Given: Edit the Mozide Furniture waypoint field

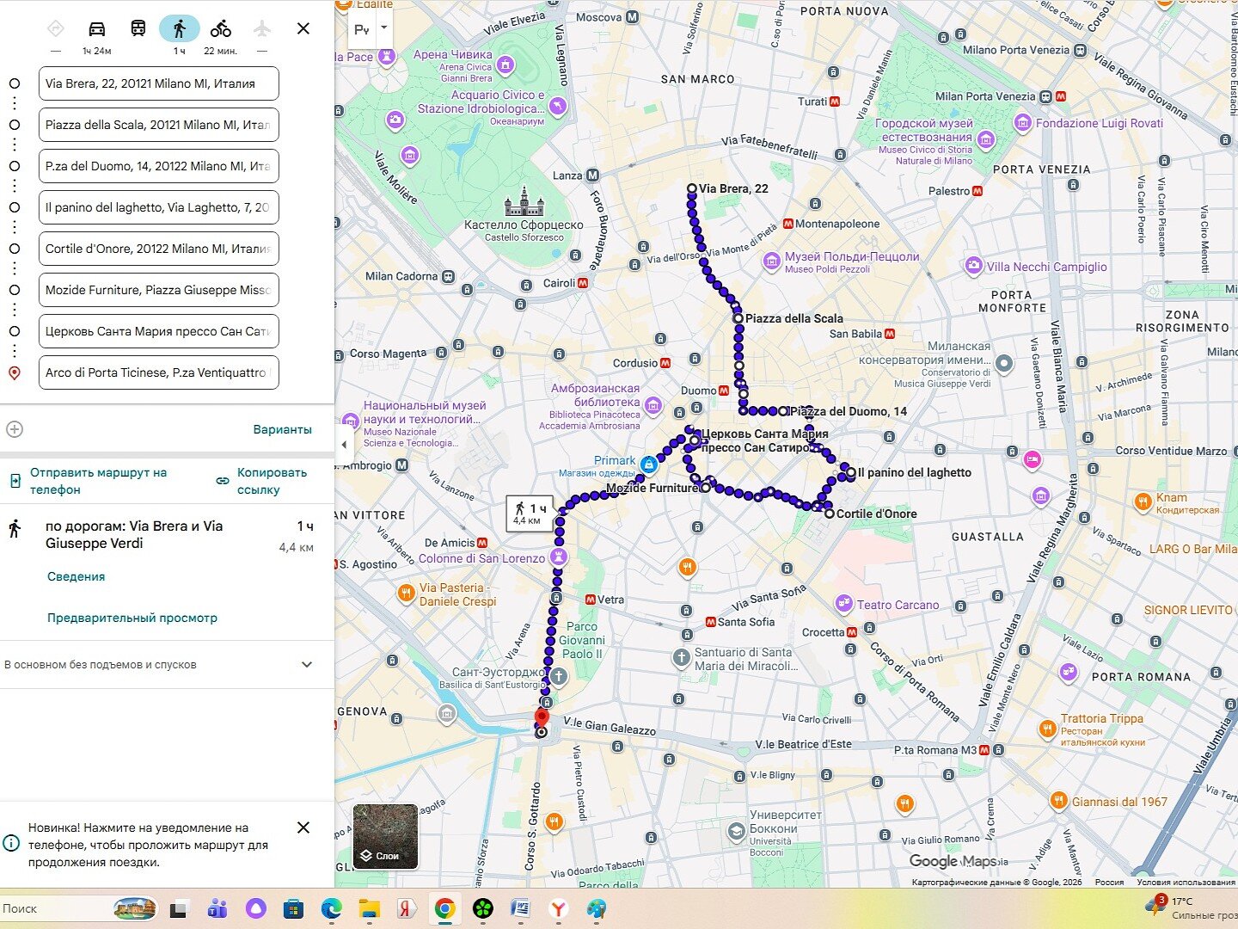Looking at the screenshot, I should point(159,290).
